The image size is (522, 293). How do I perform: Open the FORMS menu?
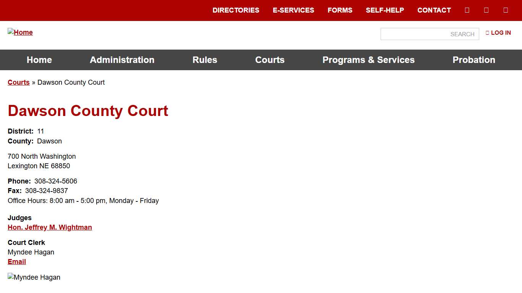pyautogui.click(x=340, y=10)
